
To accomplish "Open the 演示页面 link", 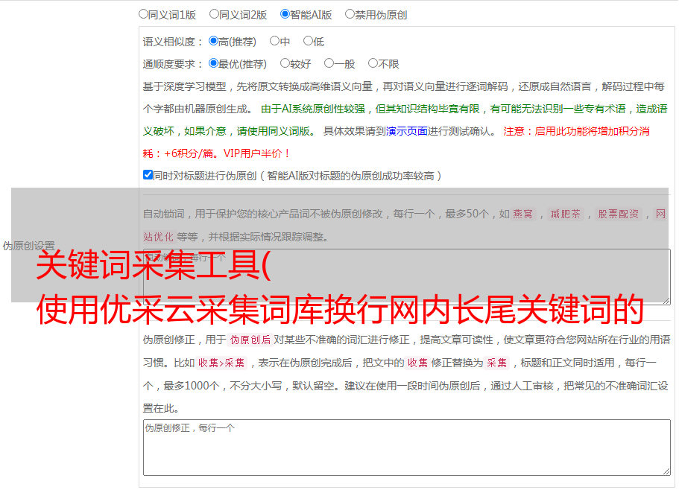I will pyautogui.click(x=407, y=131).
